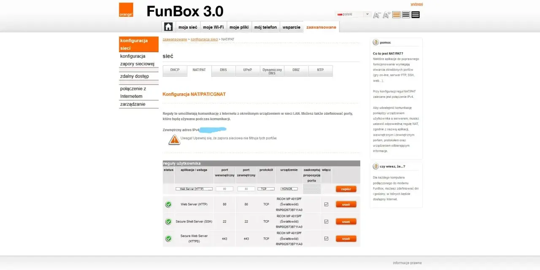This screenshot has height=270, width=540.
Task: Click the 'konfiguracja sieci' breadcrumb link
Action: tap(204, 39)
